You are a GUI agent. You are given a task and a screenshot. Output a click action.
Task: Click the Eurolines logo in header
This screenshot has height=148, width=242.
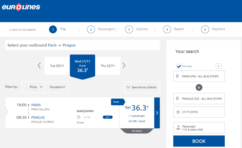pyautogui.click(x=21, y=7)
